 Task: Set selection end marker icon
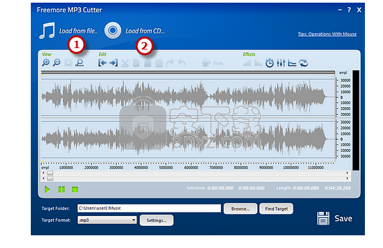[x=114, y=63]
